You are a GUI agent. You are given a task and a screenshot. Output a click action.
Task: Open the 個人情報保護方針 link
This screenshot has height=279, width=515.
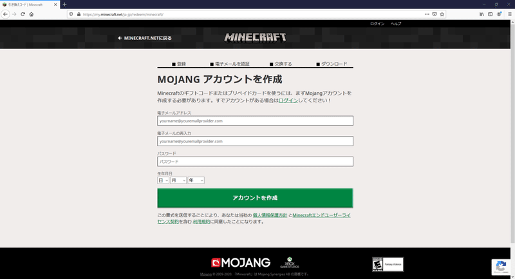270,215
